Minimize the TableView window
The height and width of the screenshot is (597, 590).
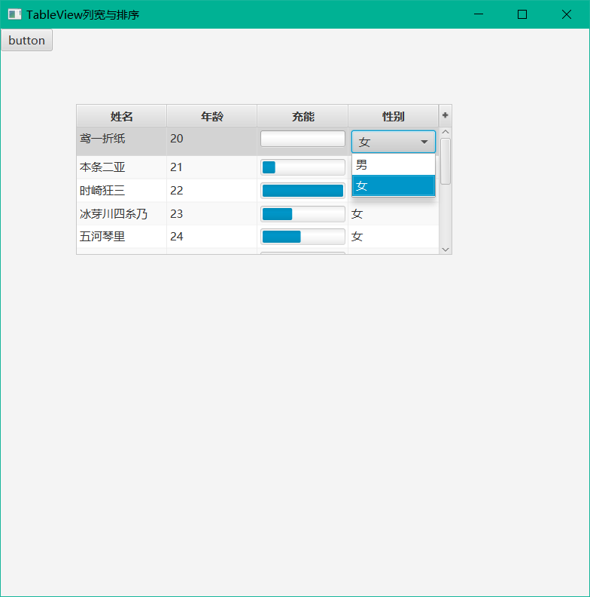pyautogui.click(x=479, y=14)
